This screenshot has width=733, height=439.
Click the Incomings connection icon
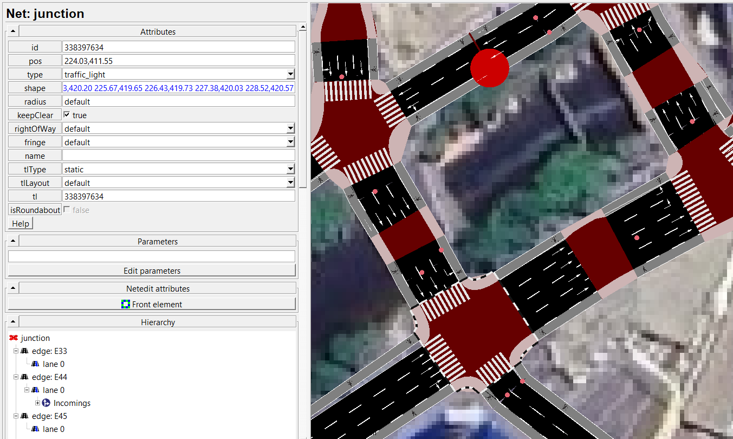pyautogui.click(x=46, y=403)
